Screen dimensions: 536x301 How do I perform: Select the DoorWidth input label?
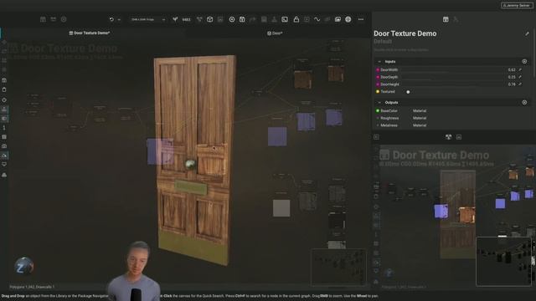389,69
